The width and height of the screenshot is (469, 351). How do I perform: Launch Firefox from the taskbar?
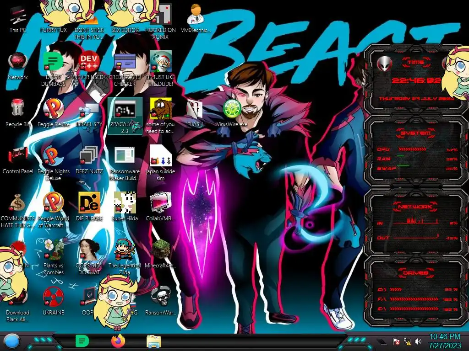pyautogui.click(x=118, y=341)
